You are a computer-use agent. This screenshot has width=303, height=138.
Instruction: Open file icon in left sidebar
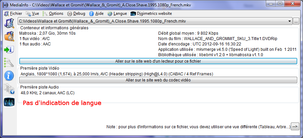coord(9,24)
